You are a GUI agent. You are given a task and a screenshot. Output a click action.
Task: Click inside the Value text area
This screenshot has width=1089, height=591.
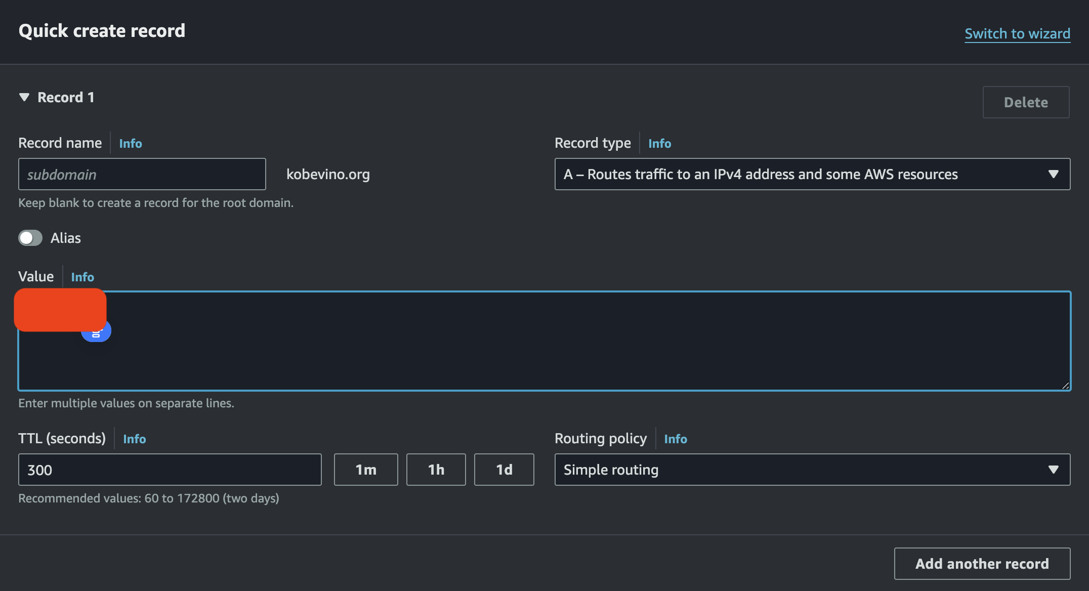[x=506, y=354]
